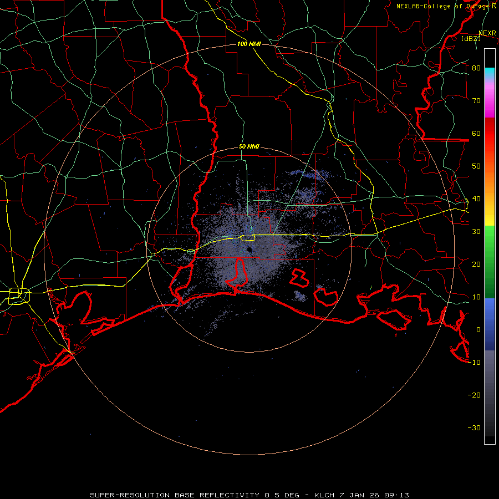499x499 pixels.
Task: Click the '80' value on the dBZ scale
Action: [476, 68]
